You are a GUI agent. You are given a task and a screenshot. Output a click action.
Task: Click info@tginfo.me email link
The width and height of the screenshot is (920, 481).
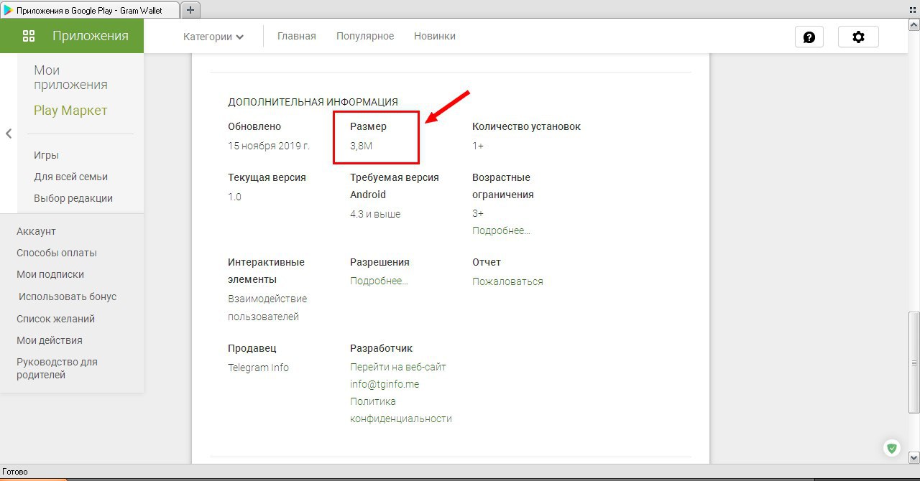click(x=385, y=384)
